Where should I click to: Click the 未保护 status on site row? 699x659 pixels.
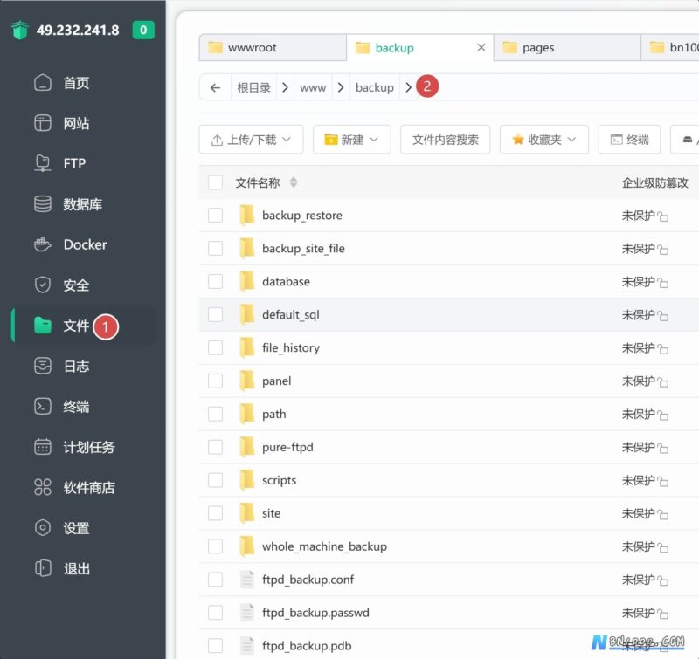[638, 513]
